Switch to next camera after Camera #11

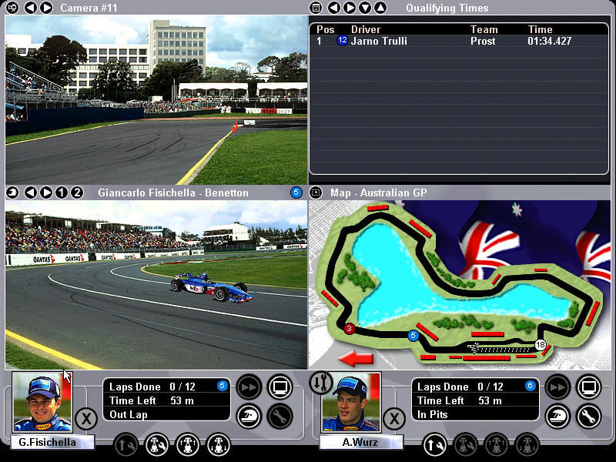click(46, 8)
